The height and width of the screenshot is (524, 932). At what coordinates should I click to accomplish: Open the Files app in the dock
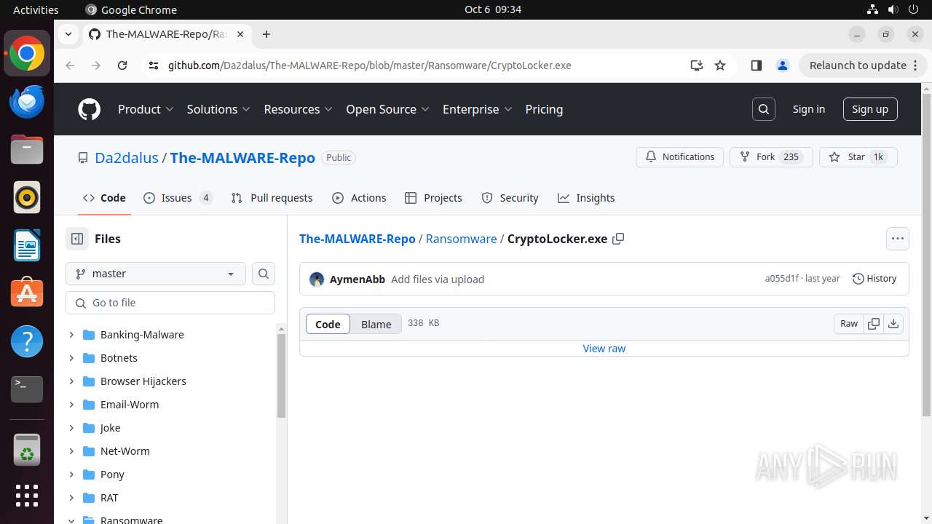click(27, 149)
